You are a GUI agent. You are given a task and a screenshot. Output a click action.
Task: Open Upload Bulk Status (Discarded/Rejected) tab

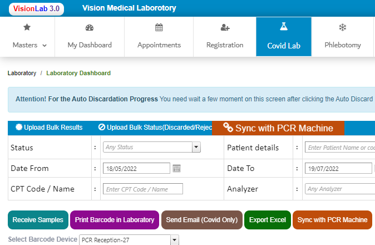[x=155, y=128]
